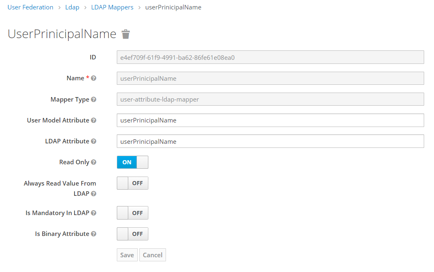Image resolution: width=434 pixels, height=272 pixels.
Task: Show help for User Model Attribute
Action: click(94, 120)
